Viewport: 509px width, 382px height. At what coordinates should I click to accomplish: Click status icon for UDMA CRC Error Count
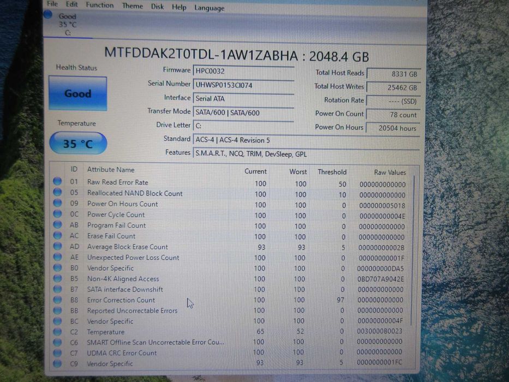coord(57,353)
